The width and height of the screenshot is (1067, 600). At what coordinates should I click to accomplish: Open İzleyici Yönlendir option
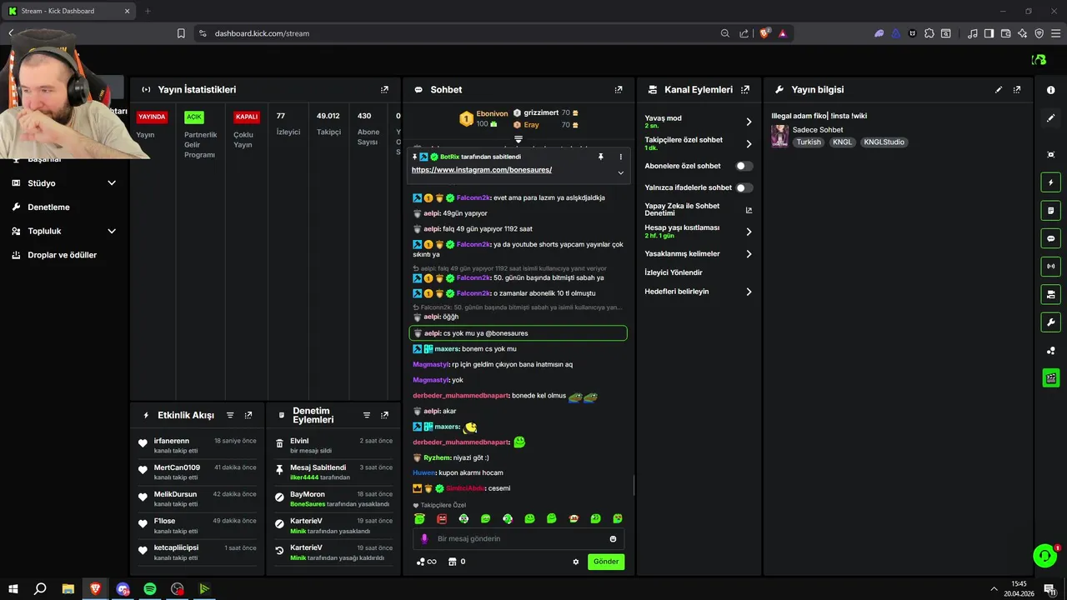(674, 272)
